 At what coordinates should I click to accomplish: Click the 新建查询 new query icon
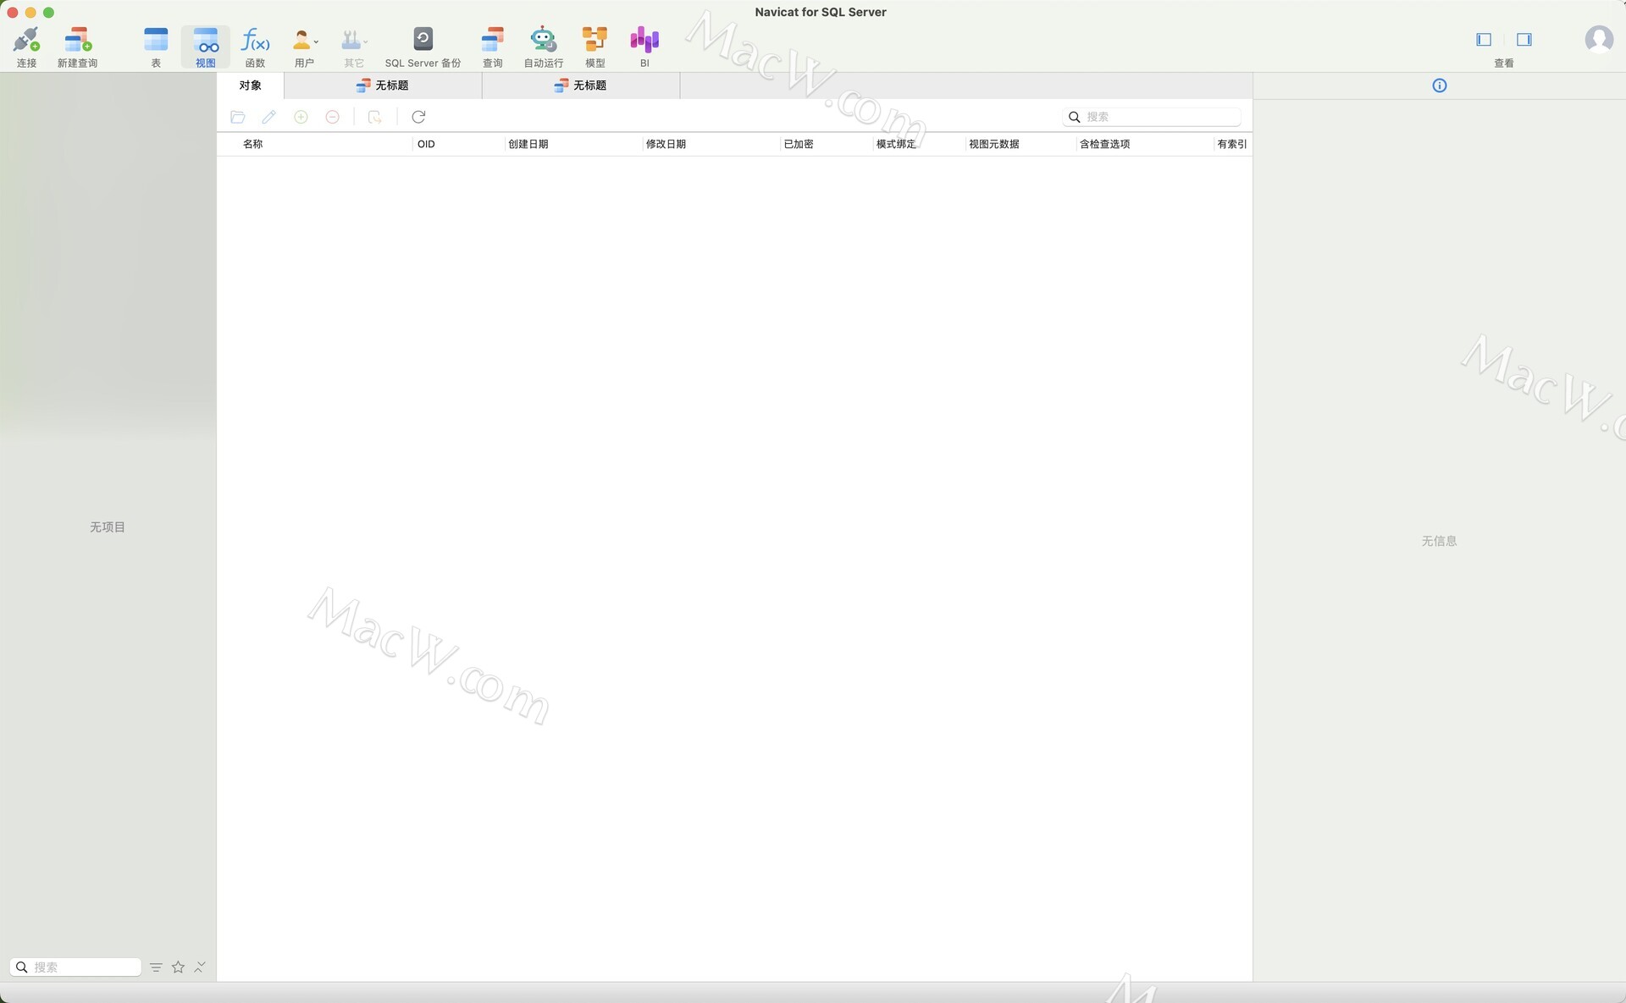[77, 47]
